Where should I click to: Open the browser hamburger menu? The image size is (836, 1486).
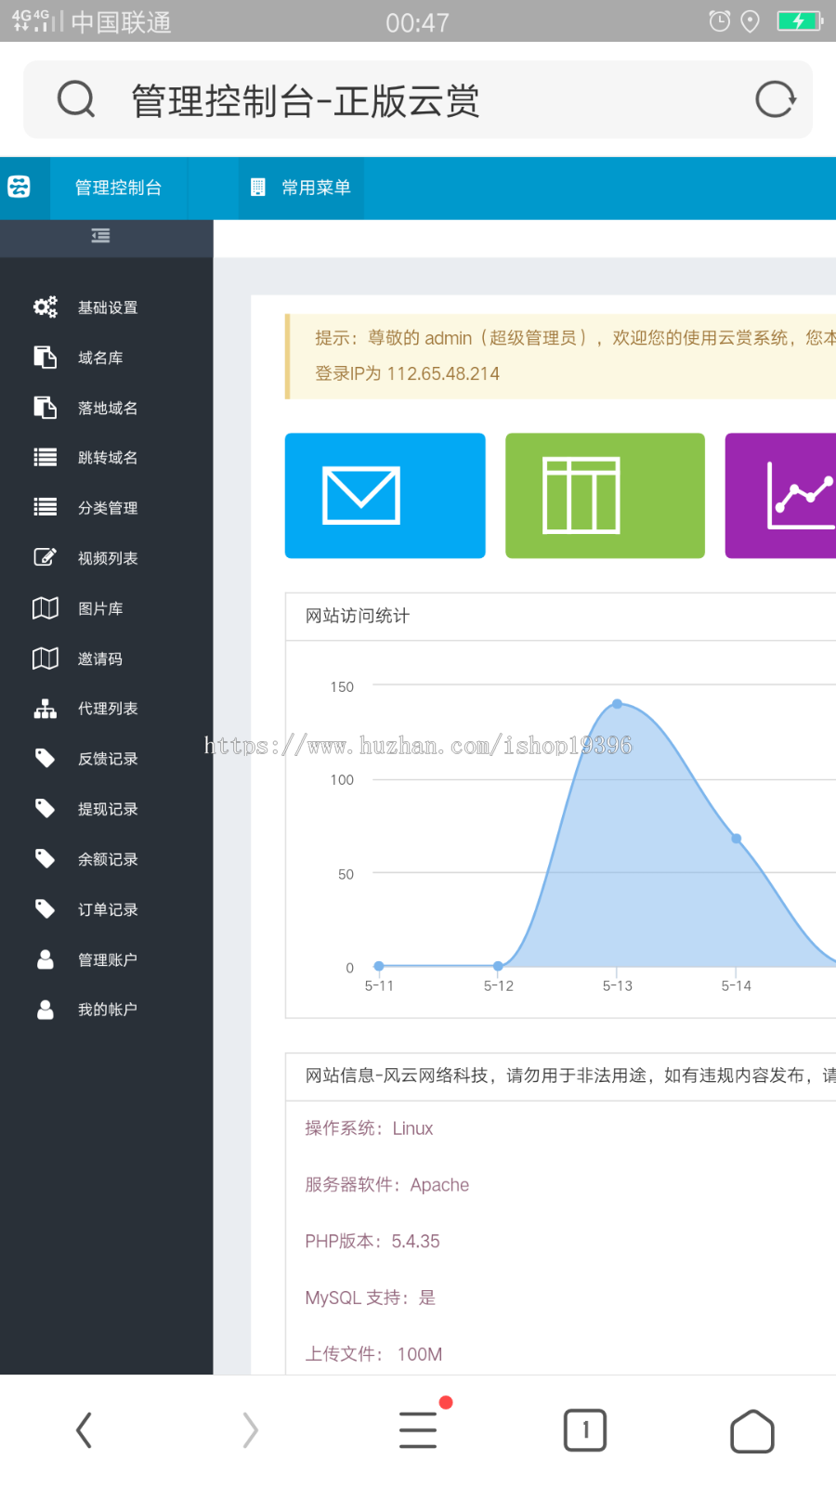point(418,1430)
